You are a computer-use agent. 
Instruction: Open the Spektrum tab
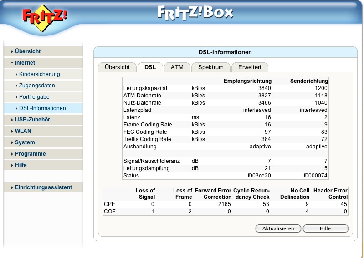(x=211, y=67)
